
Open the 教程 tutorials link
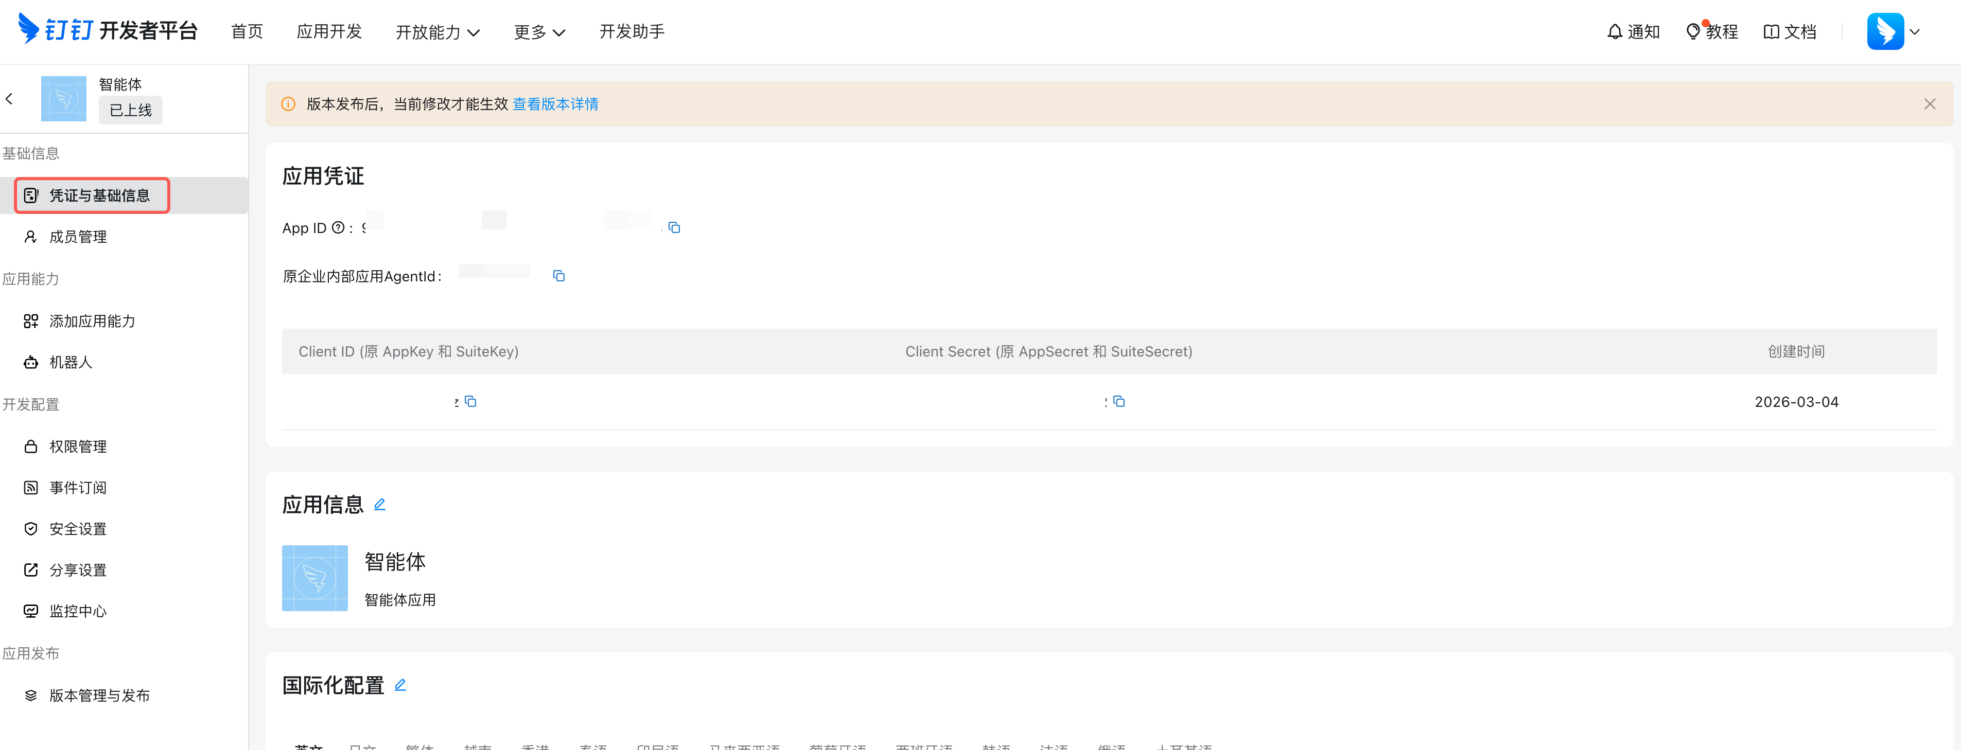click(1712, 31)
